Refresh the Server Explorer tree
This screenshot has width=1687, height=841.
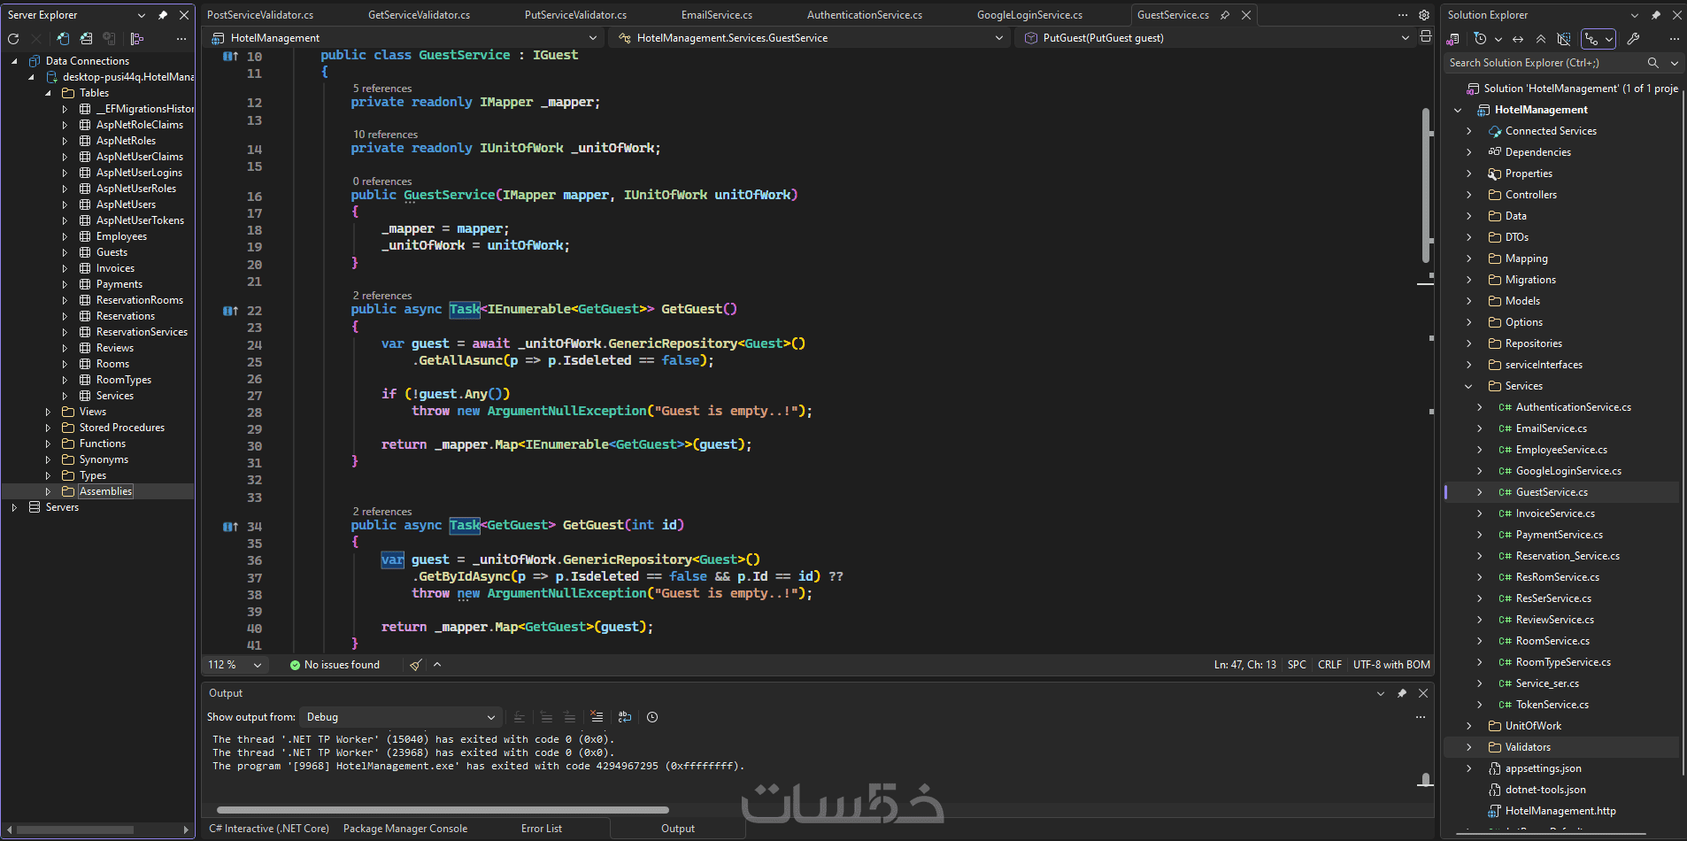[13, 39]
